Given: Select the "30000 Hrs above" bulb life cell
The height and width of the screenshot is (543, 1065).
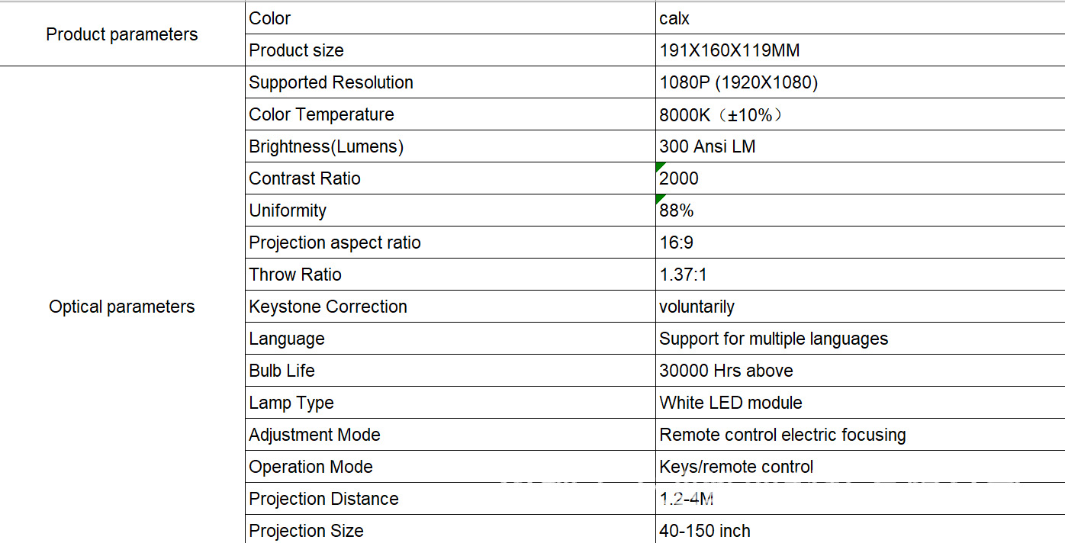Looking at the screenshot, I should [726, 371].
